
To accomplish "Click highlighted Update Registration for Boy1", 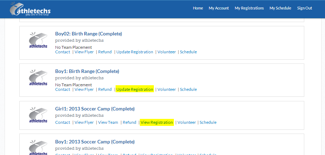I will (135, 89).
